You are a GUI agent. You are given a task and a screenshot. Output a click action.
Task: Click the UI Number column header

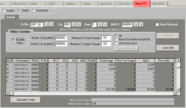[x=21, y=61]
